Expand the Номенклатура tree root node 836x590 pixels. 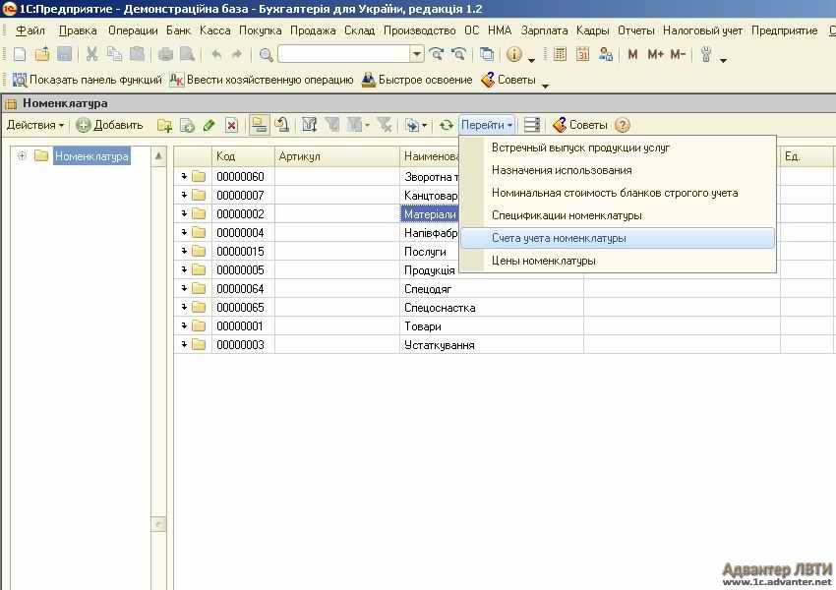coord(22,156)
